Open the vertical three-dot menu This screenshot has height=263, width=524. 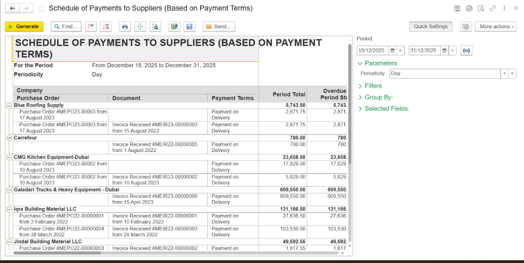pos(504,8)
